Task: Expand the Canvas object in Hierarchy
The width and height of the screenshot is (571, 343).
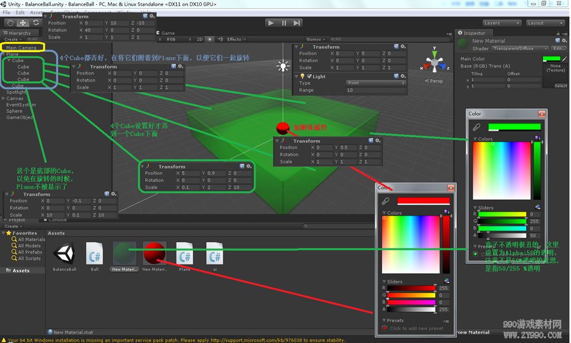Action: coord(3,98)
